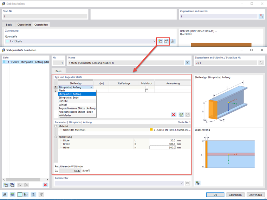Click the copy item icon below Liste panel
This screenshot has width=267, height=200.
coord(12,185)
